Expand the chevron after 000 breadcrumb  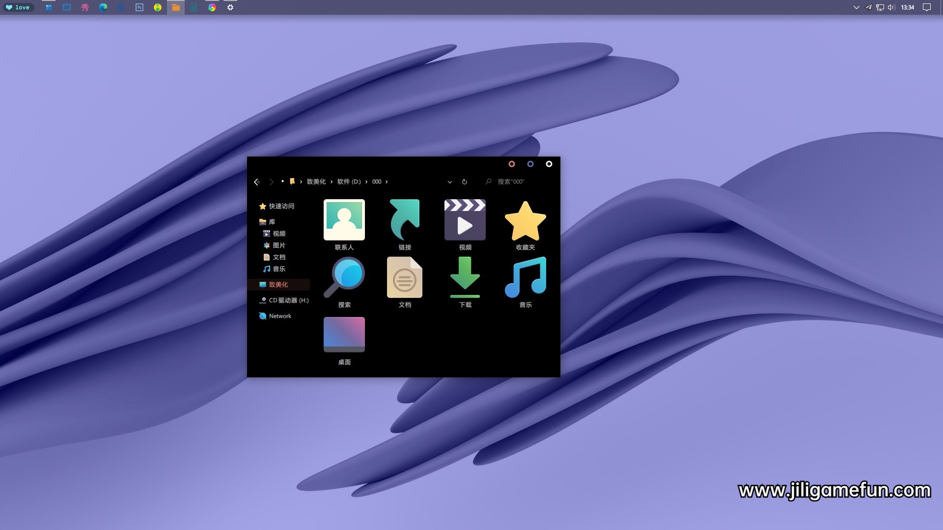pyautogui.click(x=387, y=182)
